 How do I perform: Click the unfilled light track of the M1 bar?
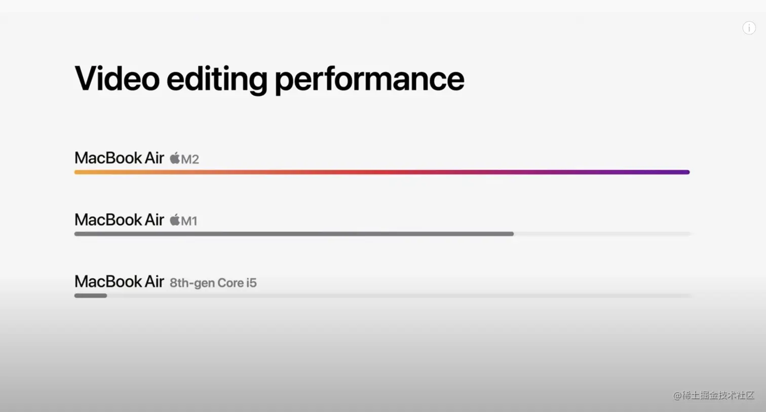(x=603, y=234)
